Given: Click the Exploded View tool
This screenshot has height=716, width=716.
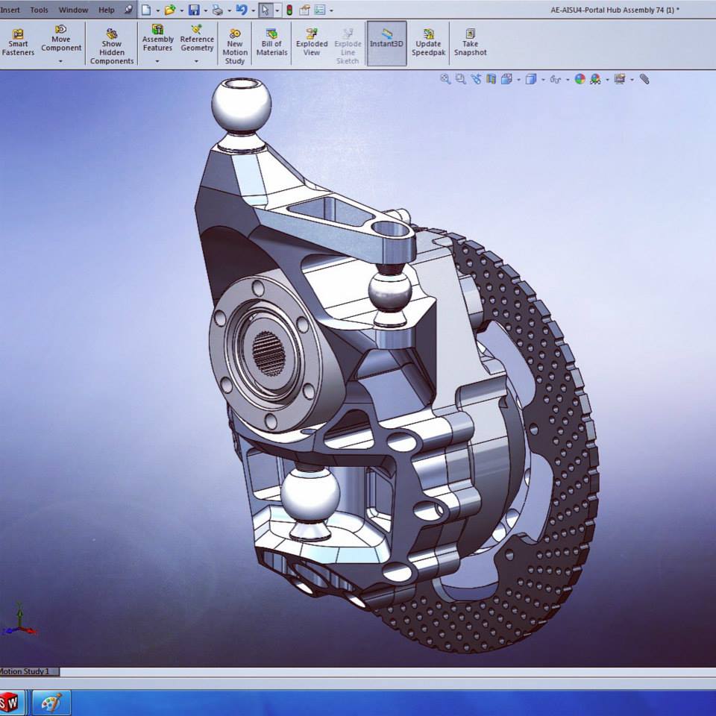Looking at the screenshot, I should [x=312, y=43].
